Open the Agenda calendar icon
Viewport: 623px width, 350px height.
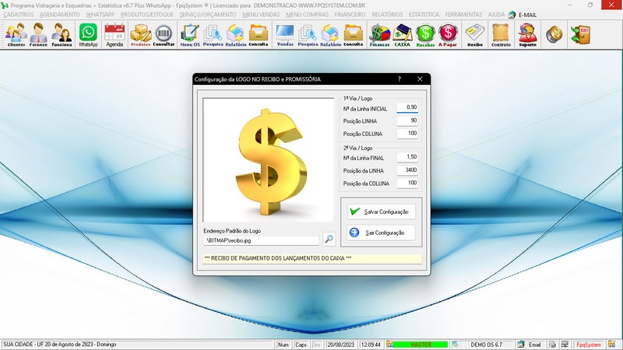click(x=114, y=34)
